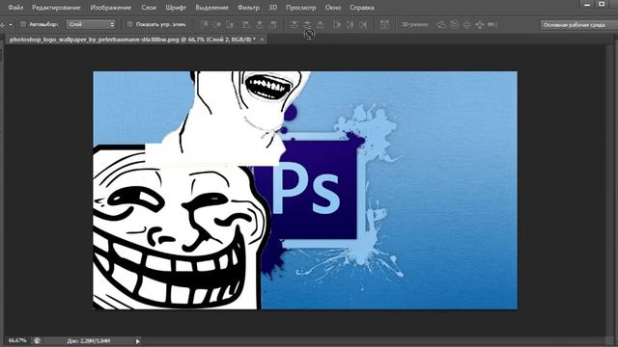The width and height of the screenshot is (618, 347).
Task: Expand the status bar info arrow
Action: [137, 340]
